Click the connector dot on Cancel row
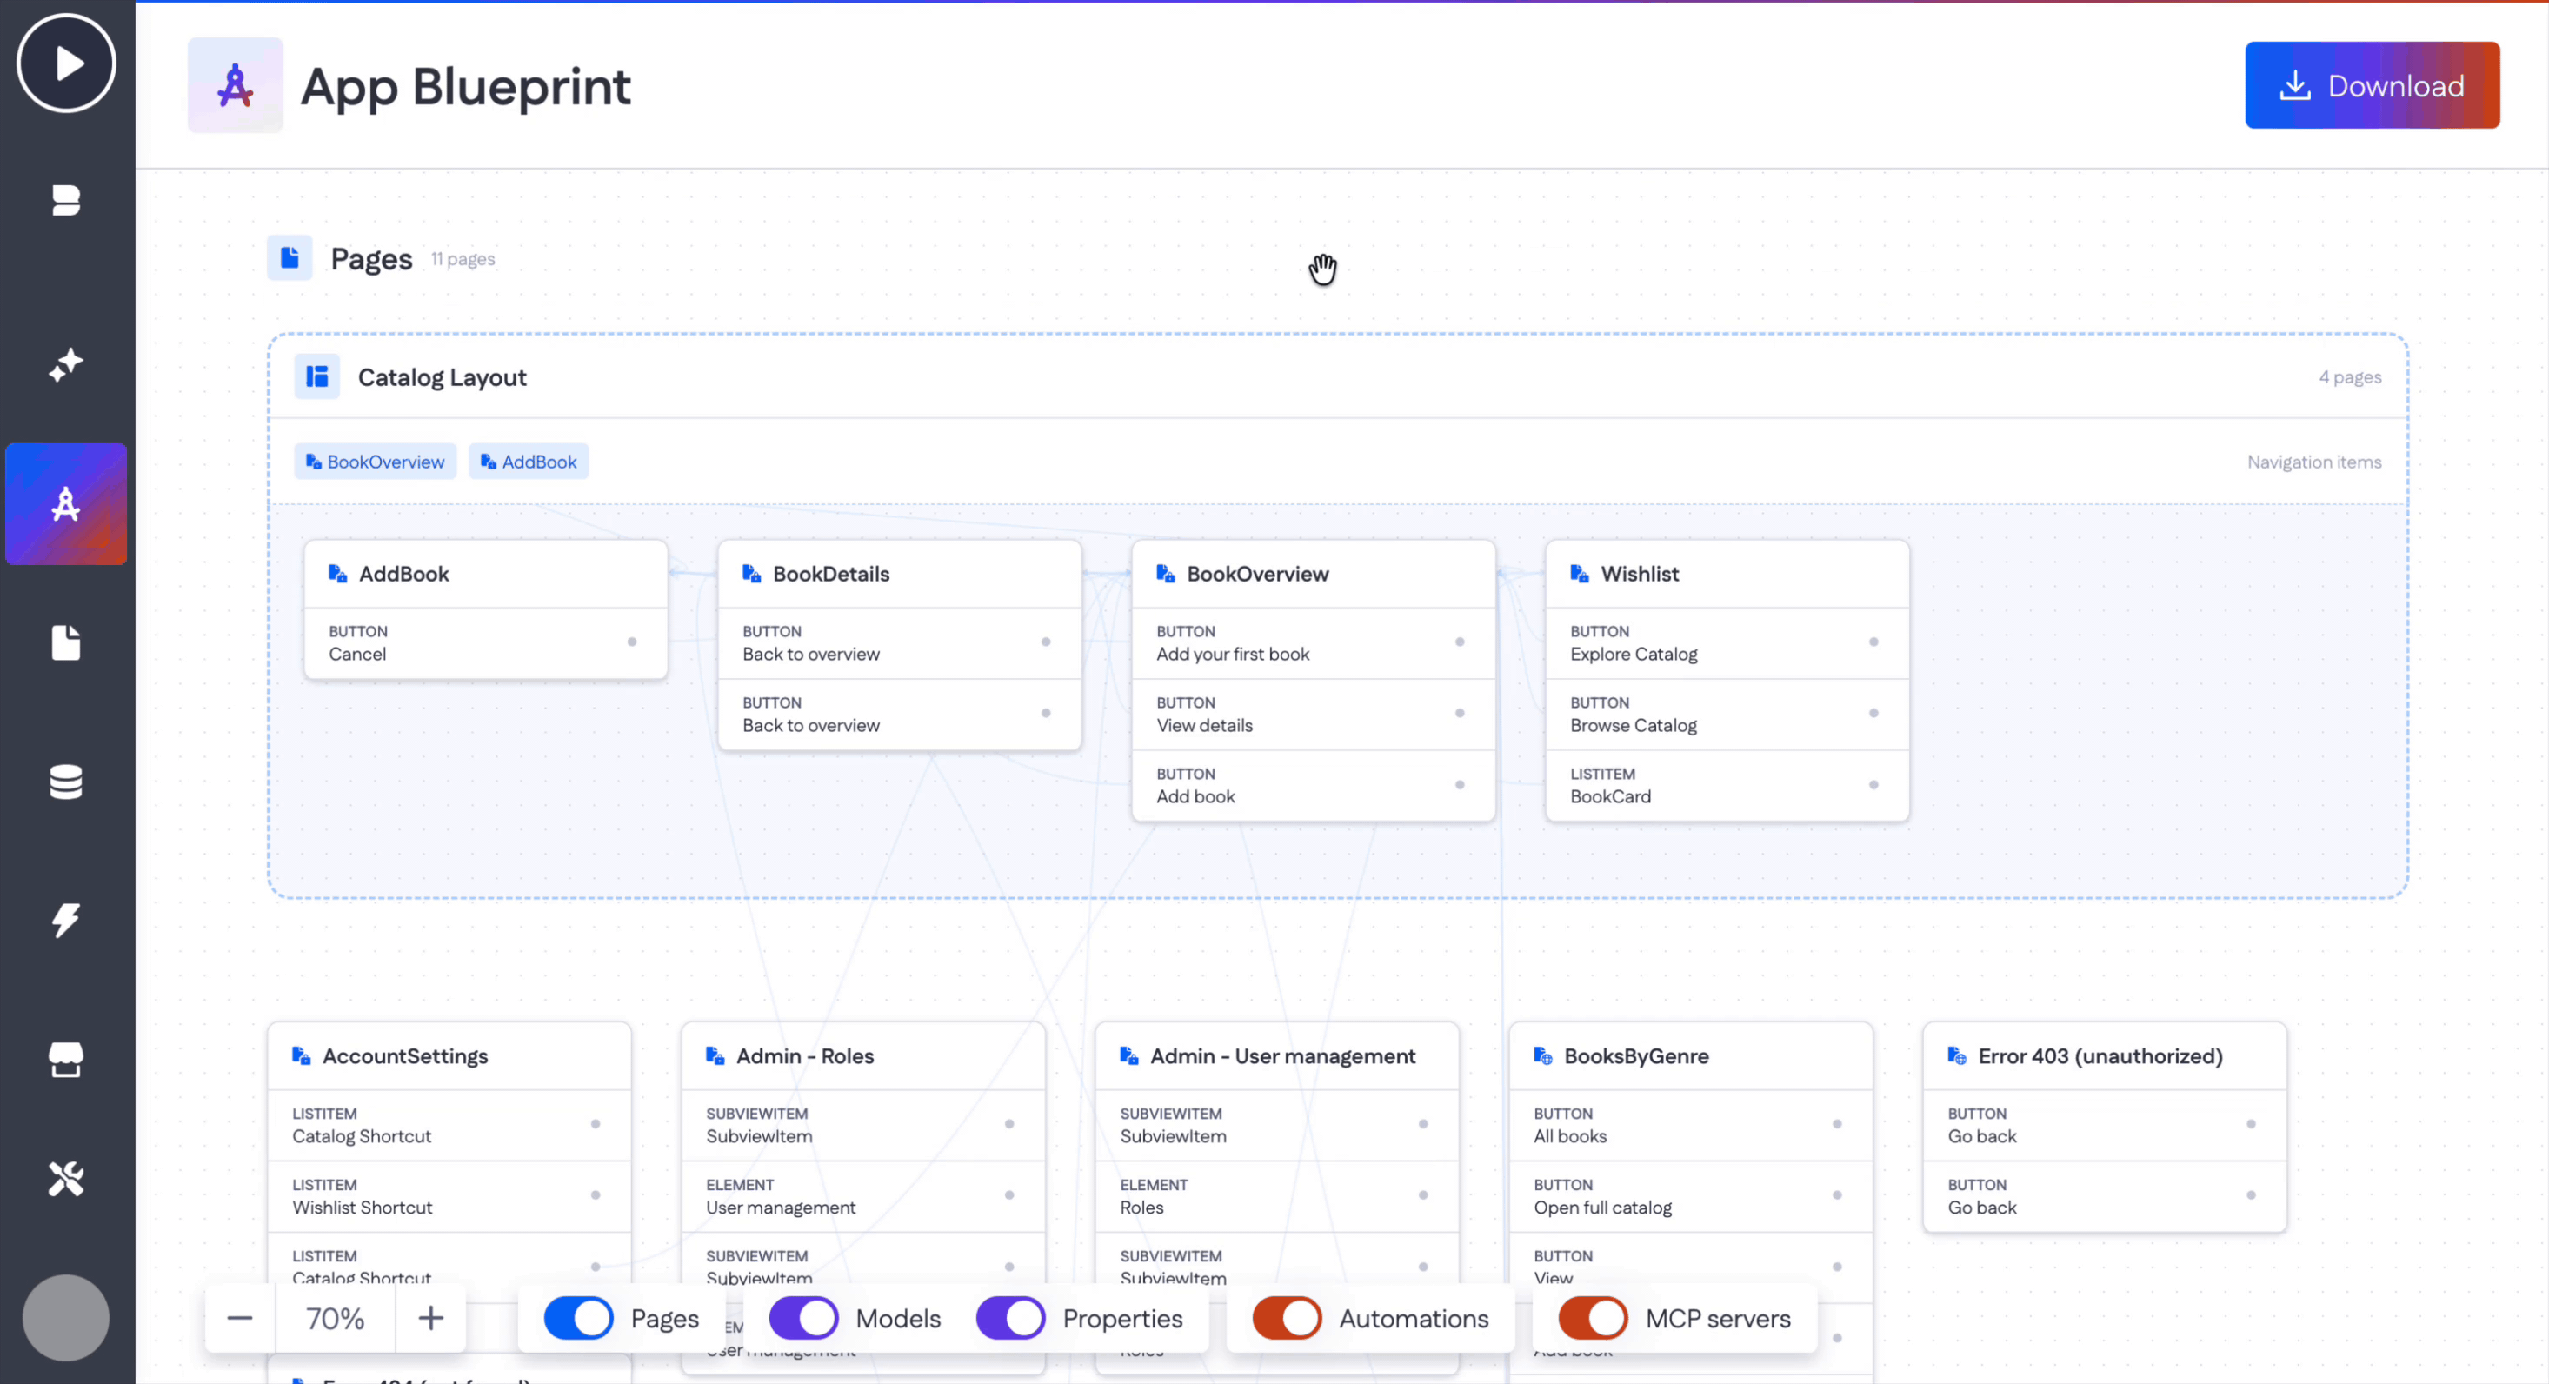The image size is (2549, 1384). [632, 642]
